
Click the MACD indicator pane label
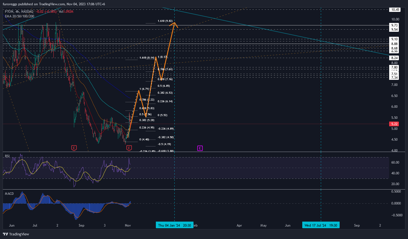pyautogui.click(x=9, y=194)
